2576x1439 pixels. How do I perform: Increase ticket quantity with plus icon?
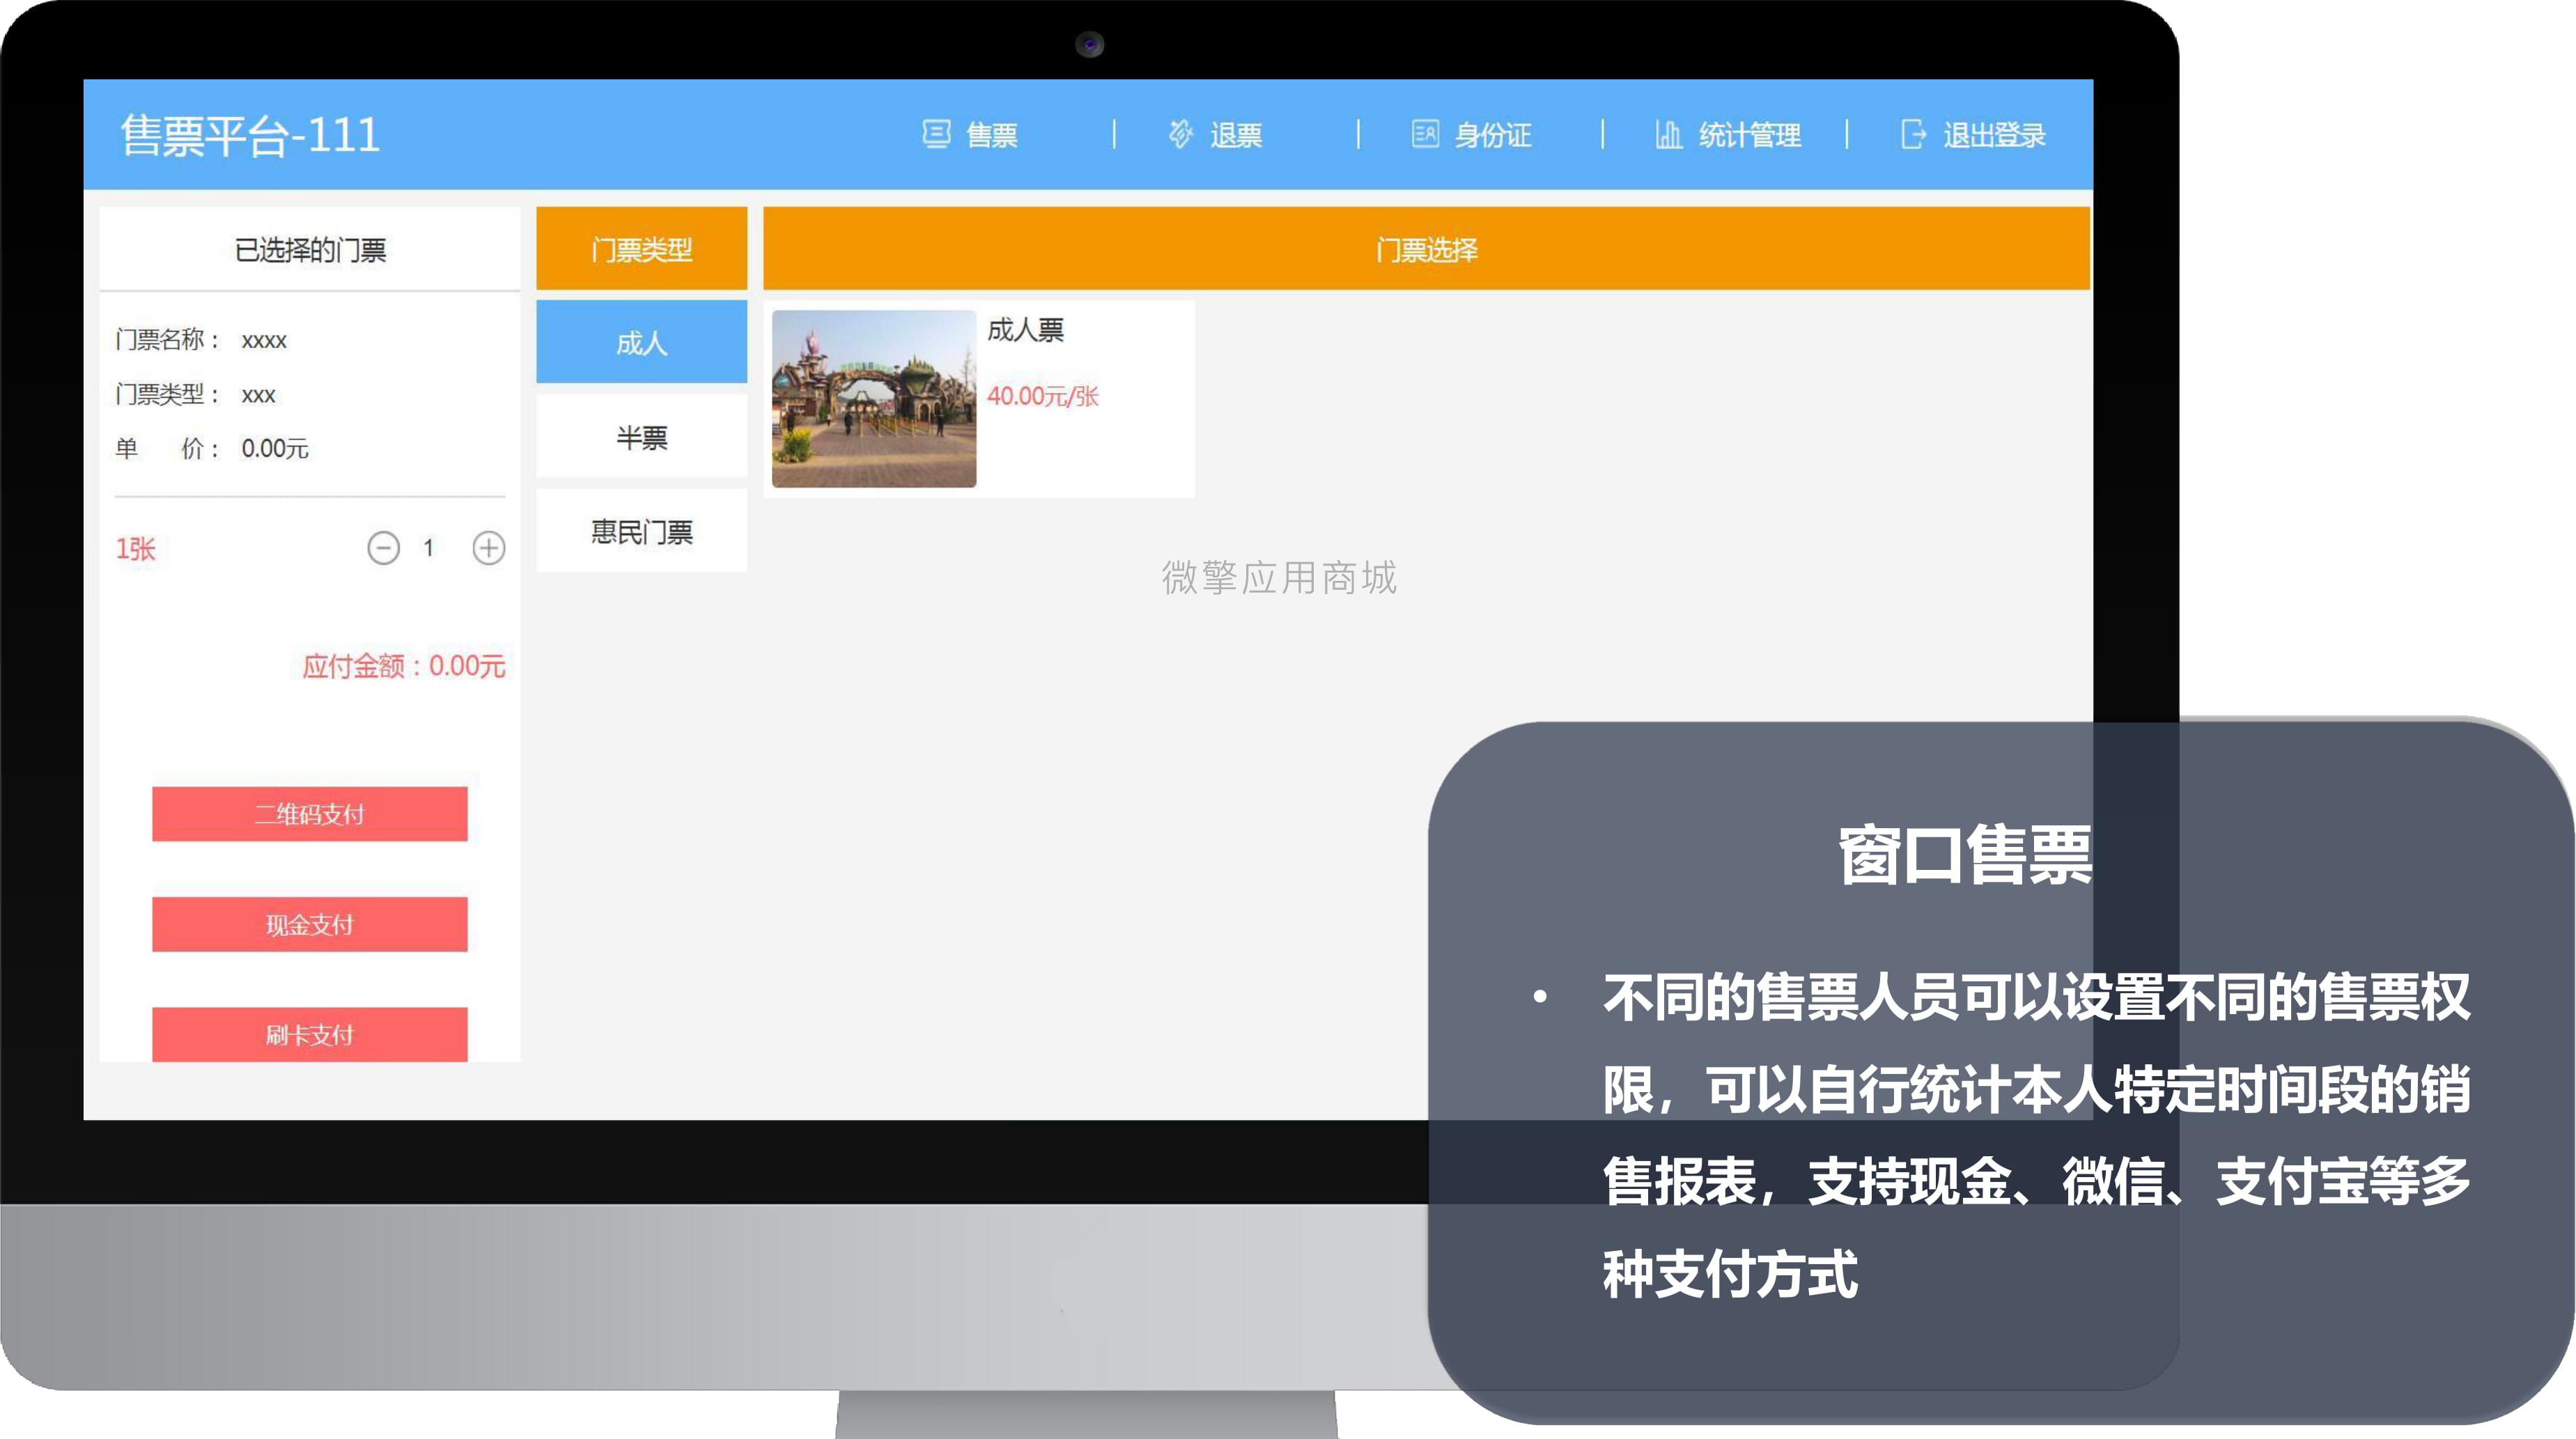coord(489,548)
